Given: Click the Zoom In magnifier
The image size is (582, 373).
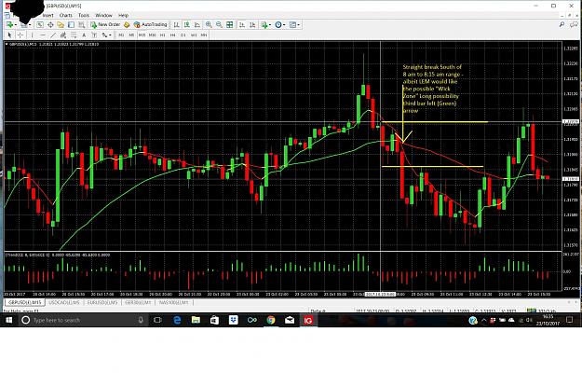Looking at the screenshot, I should click(x=209, y=25).
